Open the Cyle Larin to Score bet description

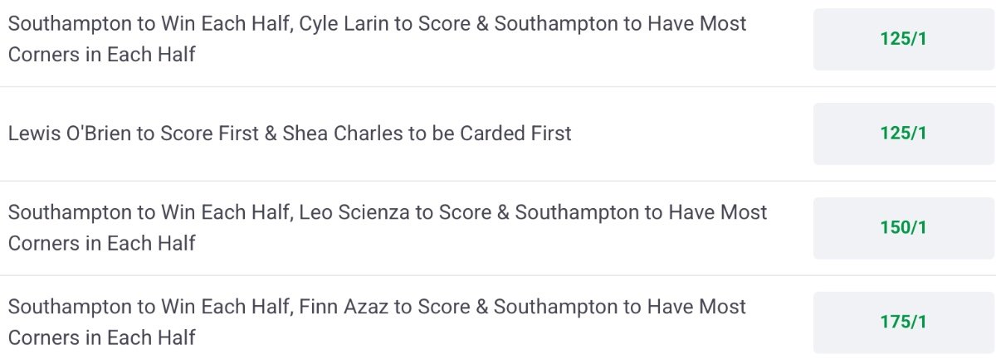(378, 39)
